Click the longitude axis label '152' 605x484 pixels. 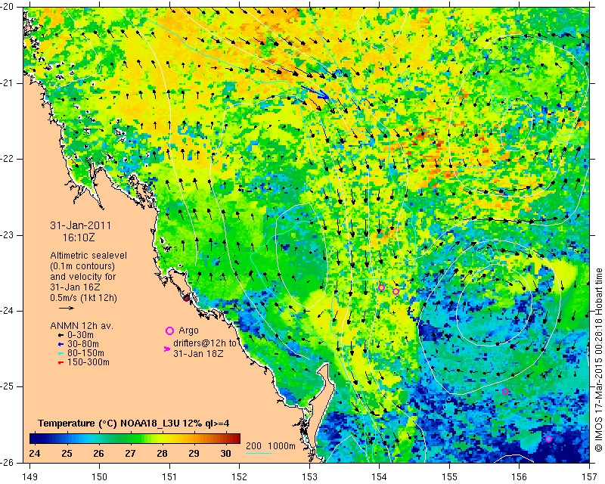coord(239,477)
